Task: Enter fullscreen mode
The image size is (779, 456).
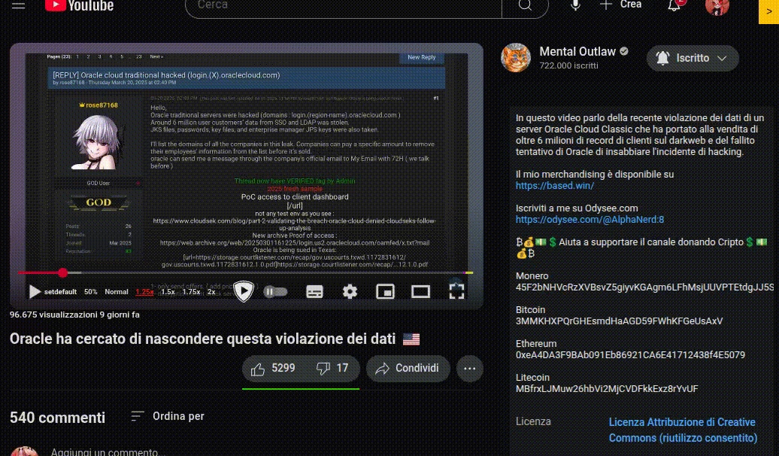Action: [x=456, y=292]
